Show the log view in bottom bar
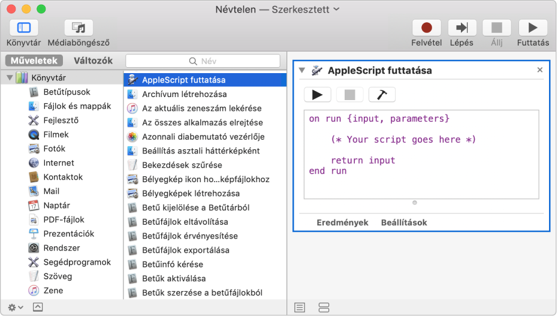Image resolution: width=558 pixels, height=317 pixels. point(300,307)
